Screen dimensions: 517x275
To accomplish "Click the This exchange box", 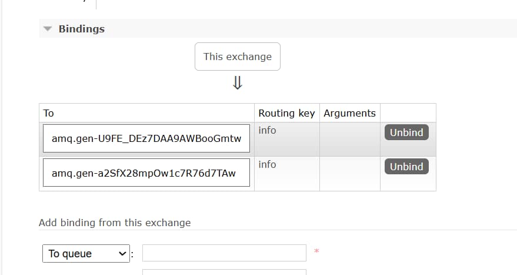I will coord(238,57).
